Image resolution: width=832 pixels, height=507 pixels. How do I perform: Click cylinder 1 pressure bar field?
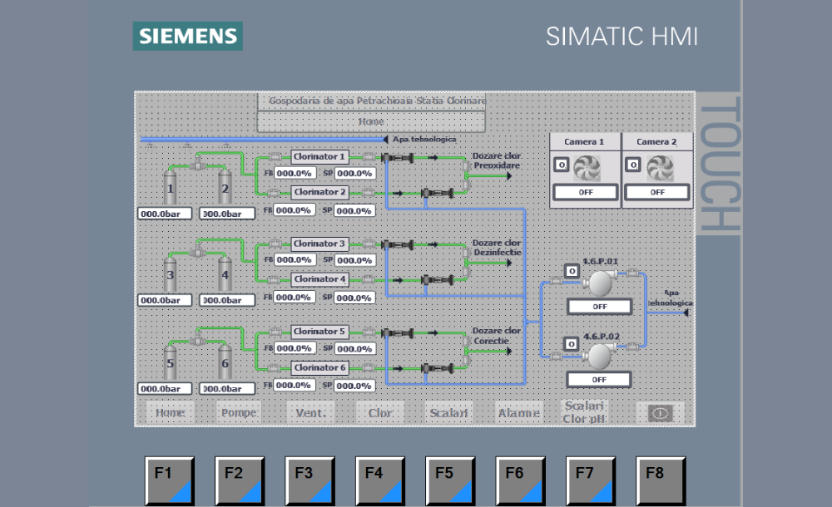point(165,214)
